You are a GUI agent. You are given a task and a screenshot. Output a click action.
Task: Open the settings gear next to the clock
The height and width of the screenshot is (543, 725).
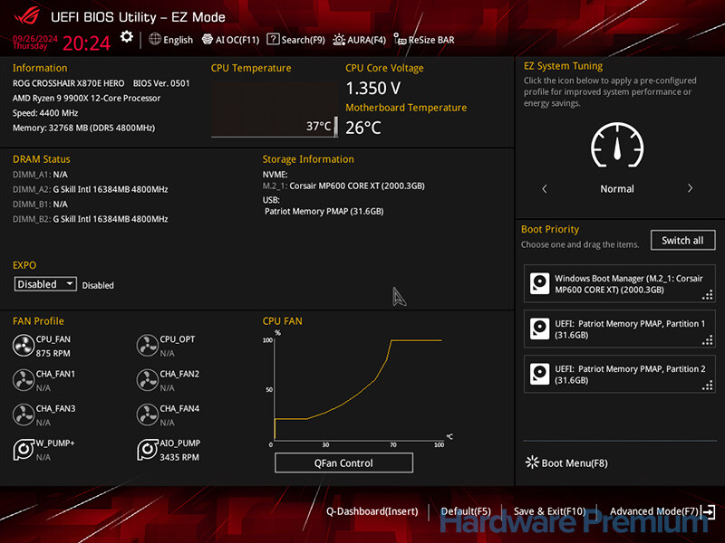pos(126,37)
